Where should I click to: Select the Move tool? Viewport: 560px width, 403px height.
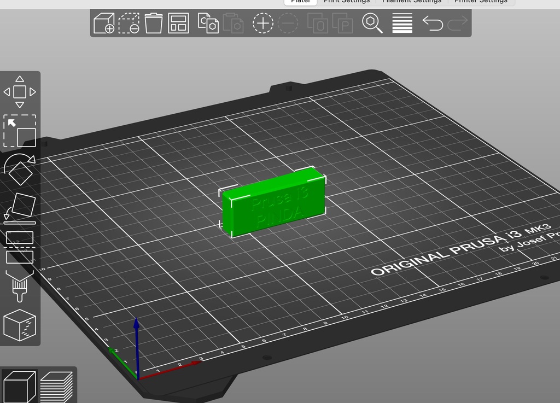pyautogui.click(x=20, y=92)
